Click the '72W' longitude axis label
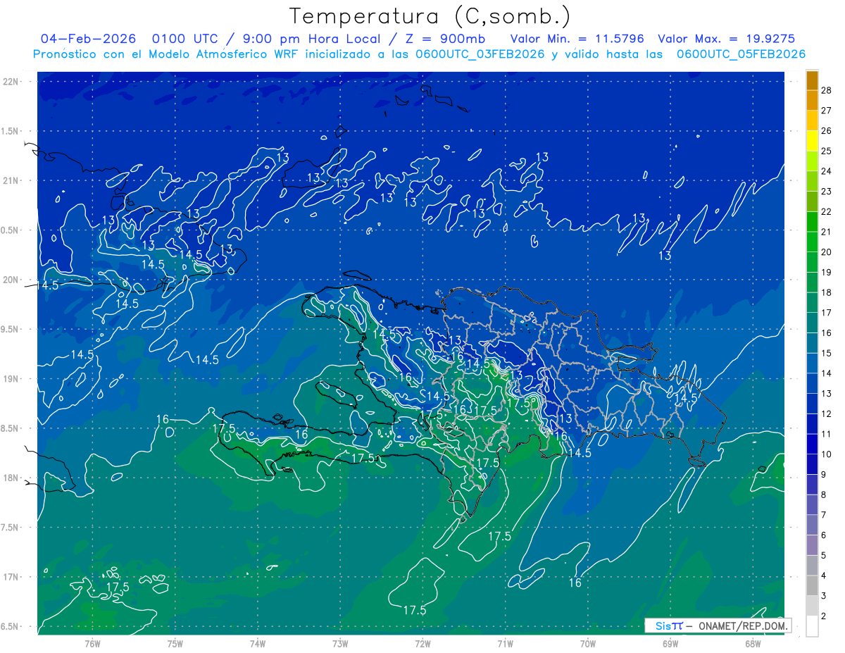The width and height of the screenshot is (845, 653). tap(423, 644)
